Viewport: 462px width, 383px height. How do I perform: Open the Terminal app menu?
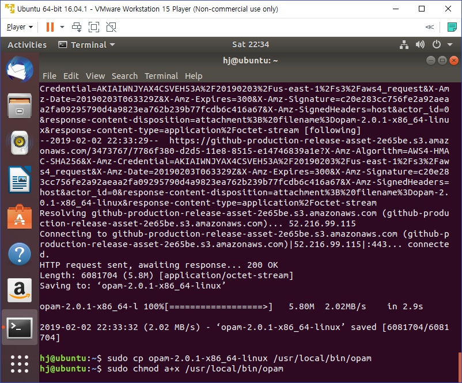[x=86, y=45]
